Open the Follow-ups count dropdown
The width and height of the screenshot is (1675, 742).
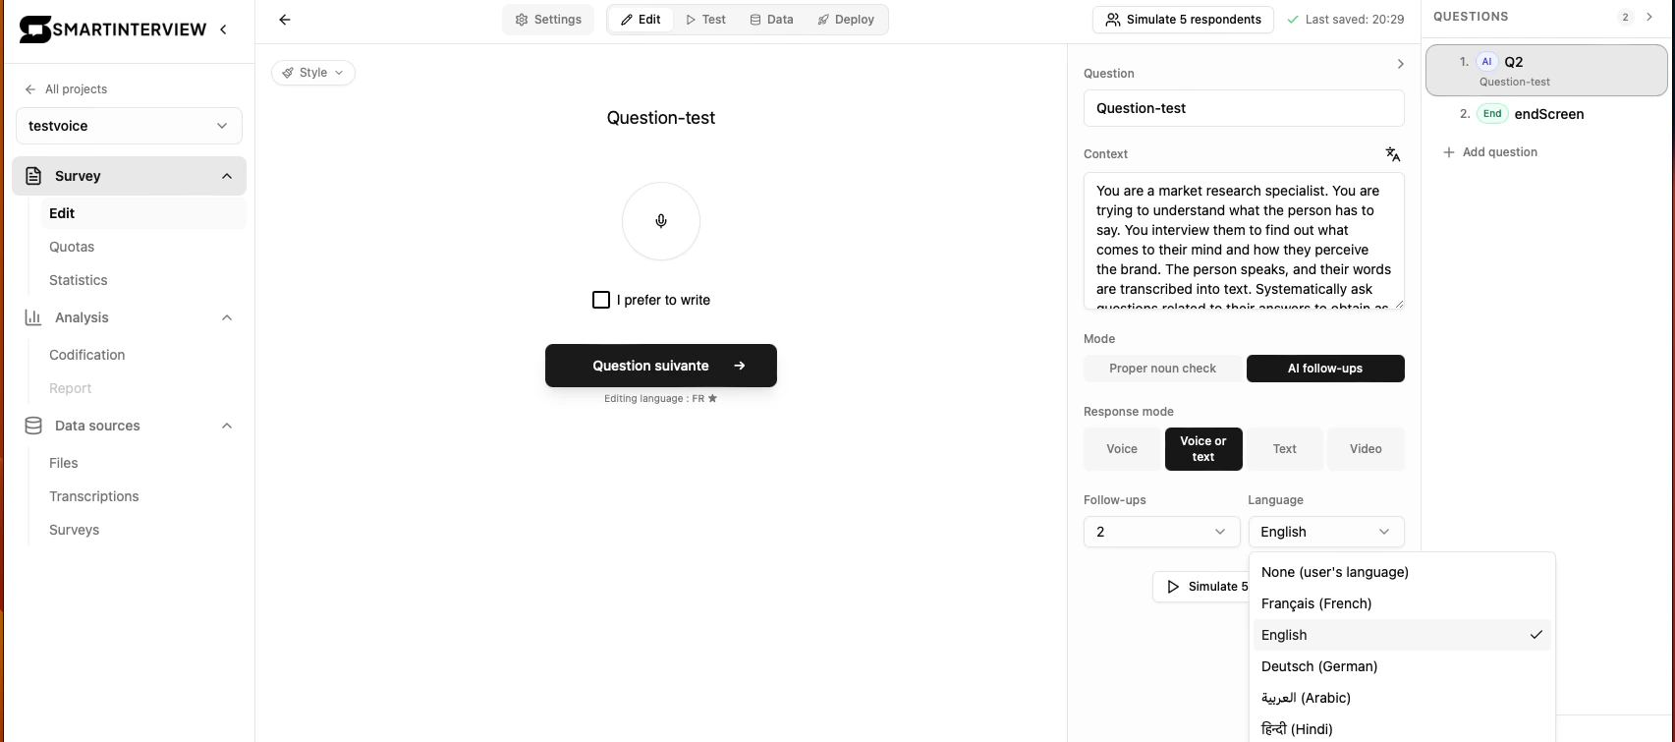click(1161, 532)
